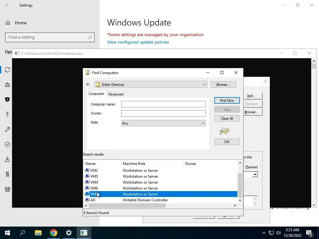Click OK in Find Computers dialog
The height and width of the screenshot is (239, 319).
(227, 142)
